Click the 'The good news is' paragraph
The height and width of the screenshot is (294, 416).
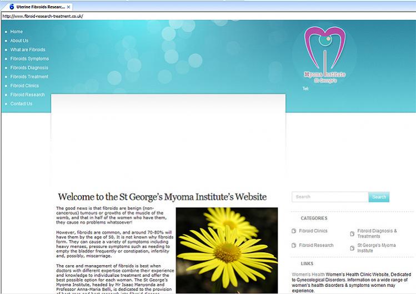pyautogui.click(x=112, y=215)
